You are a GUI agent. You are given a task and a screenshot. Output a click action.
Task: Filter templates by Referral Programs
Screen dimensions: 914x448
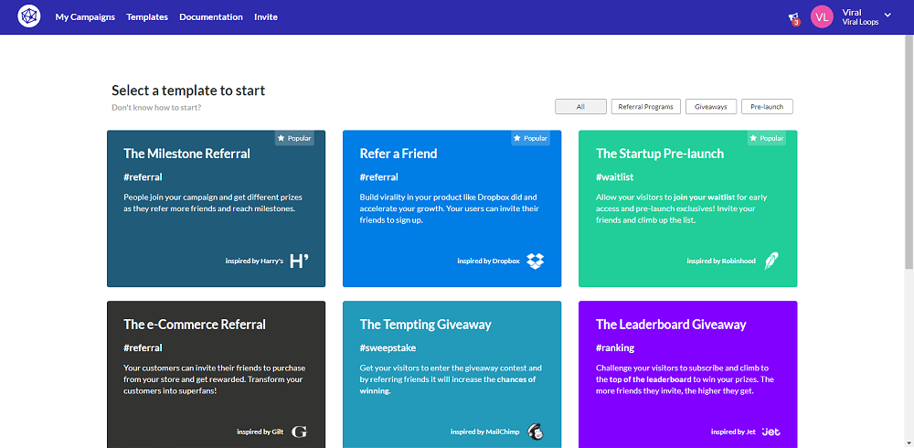646,107
